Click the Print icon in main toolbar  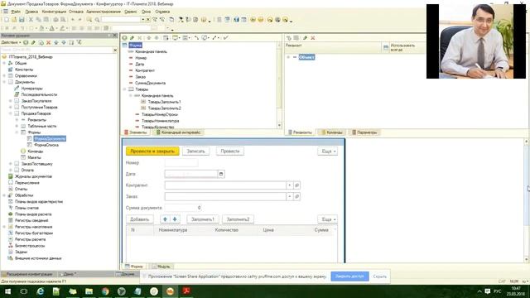coord(55,20)
